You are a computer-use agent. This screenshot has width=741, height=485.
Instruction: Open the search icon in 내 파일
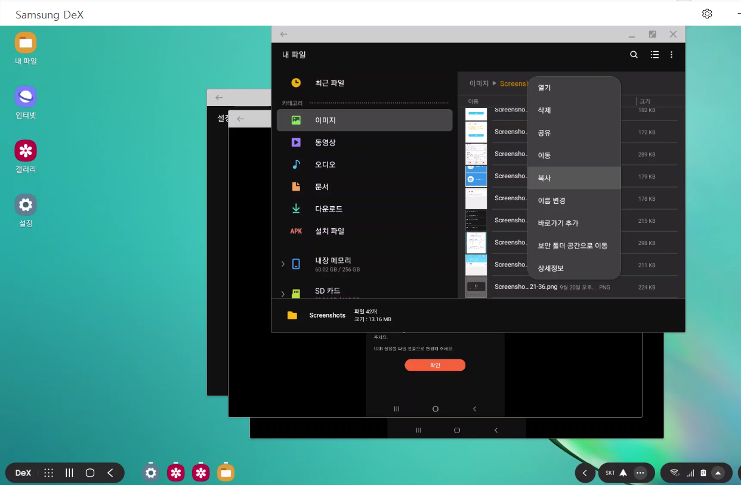coord(634,55)
